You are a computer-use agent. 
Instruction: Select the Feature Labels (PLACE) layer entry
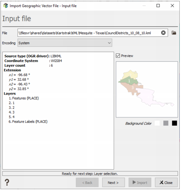[x=28, y=122]
